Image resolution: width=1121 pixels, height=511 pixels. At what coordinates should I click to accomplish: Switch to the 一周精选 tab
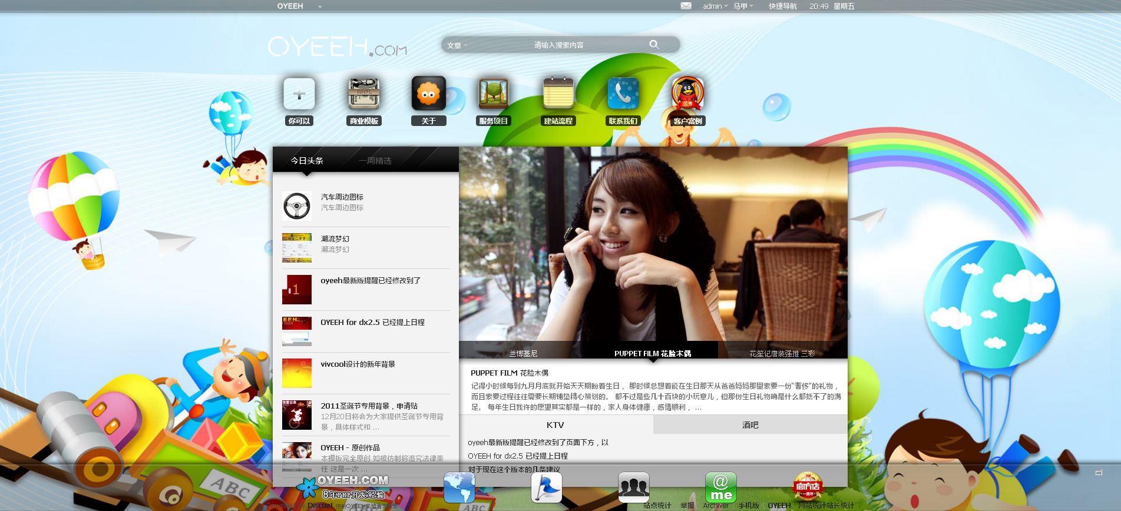[375, 160]
